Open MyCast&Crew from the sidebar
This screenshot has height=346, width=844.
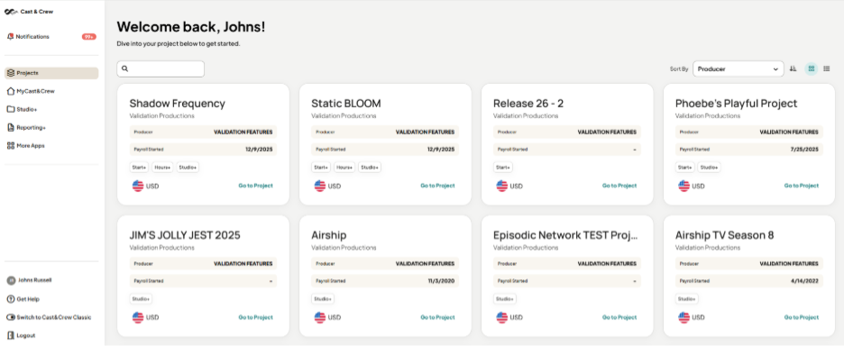coord(31,92)
